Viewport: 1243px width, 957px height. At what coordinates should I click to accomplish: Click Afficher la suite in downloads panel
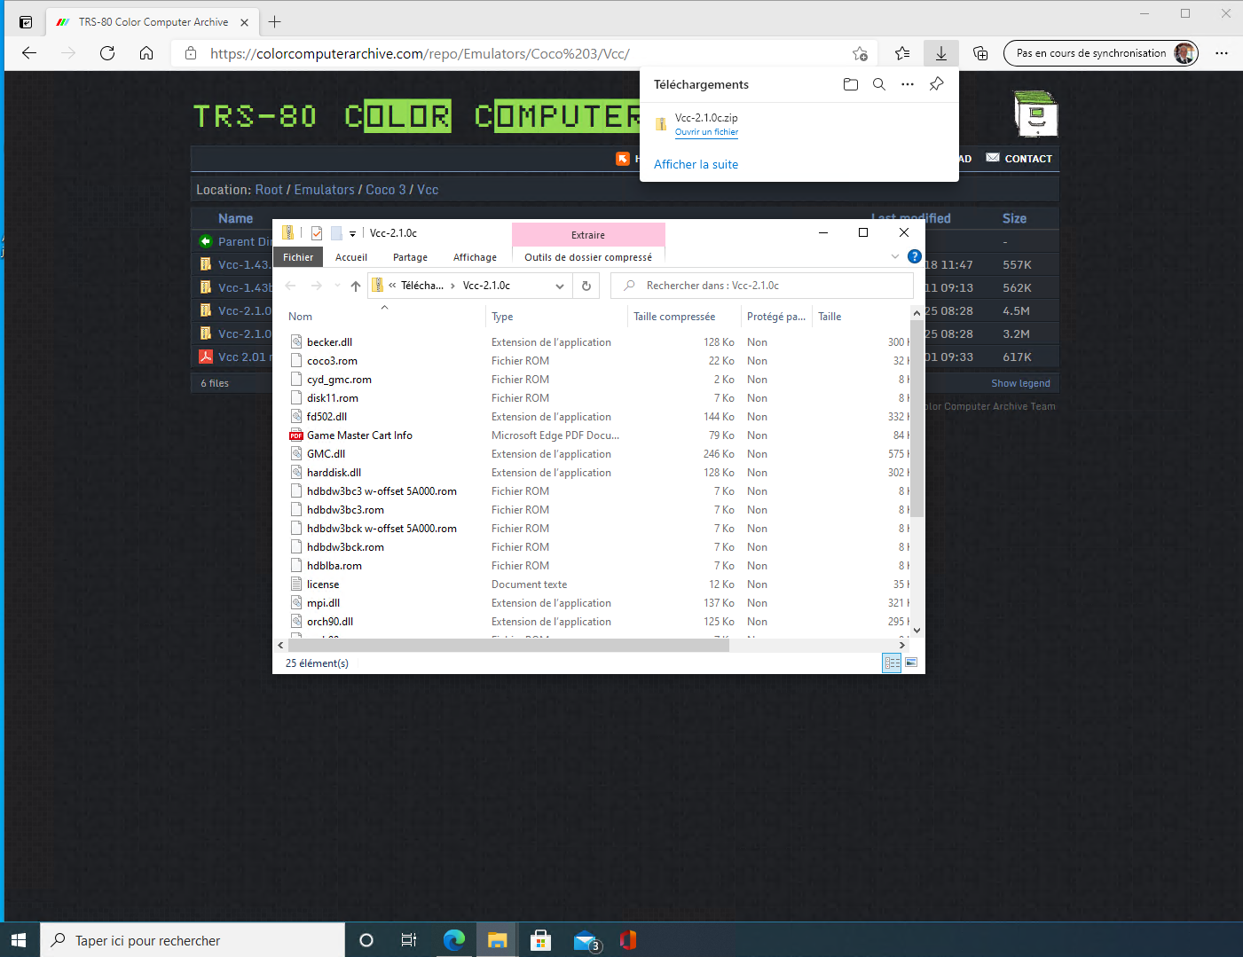pos(696,164)
